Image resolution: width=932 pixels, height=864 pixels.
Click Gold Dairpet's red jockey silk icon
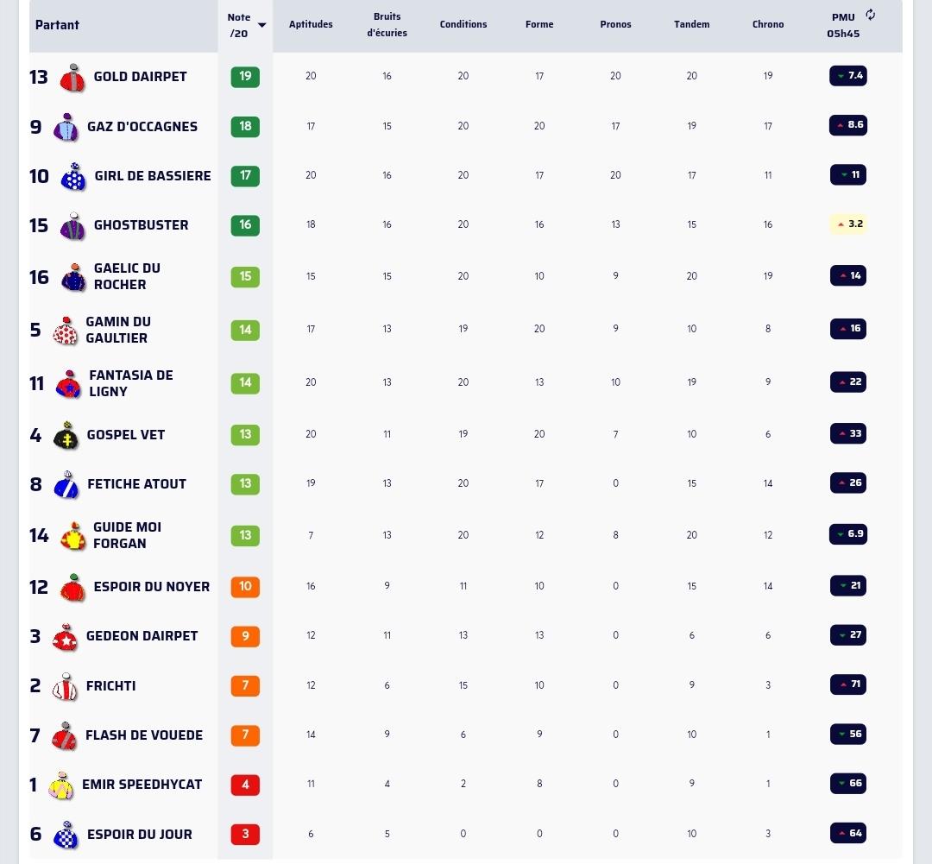tap(72, 78)
